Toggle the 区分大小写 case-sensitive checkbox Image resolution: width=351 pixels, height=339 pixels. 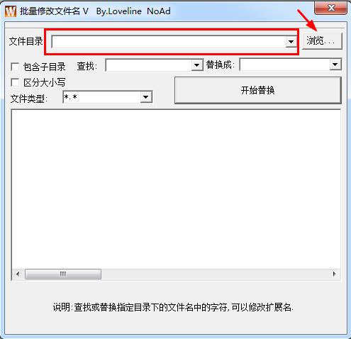(x=15, y=82)
